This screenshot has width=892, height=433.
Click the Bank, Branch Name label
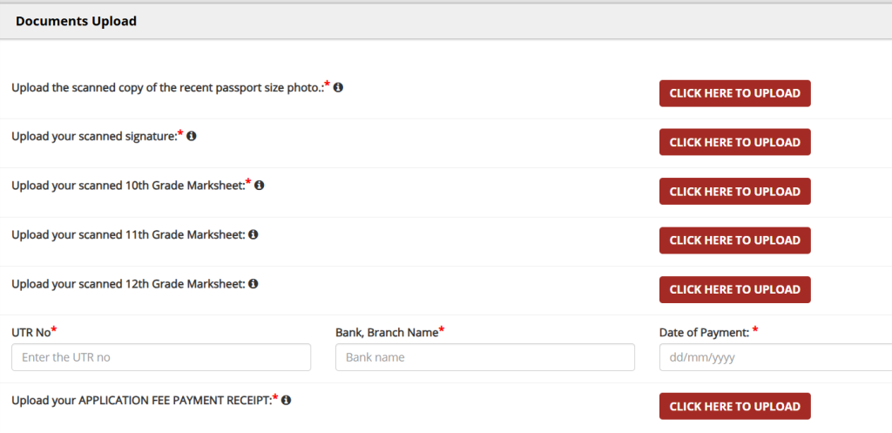tap(387, 332)
